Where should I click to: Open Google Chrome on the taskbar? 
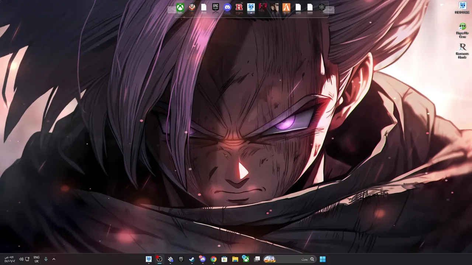(214, 259)
